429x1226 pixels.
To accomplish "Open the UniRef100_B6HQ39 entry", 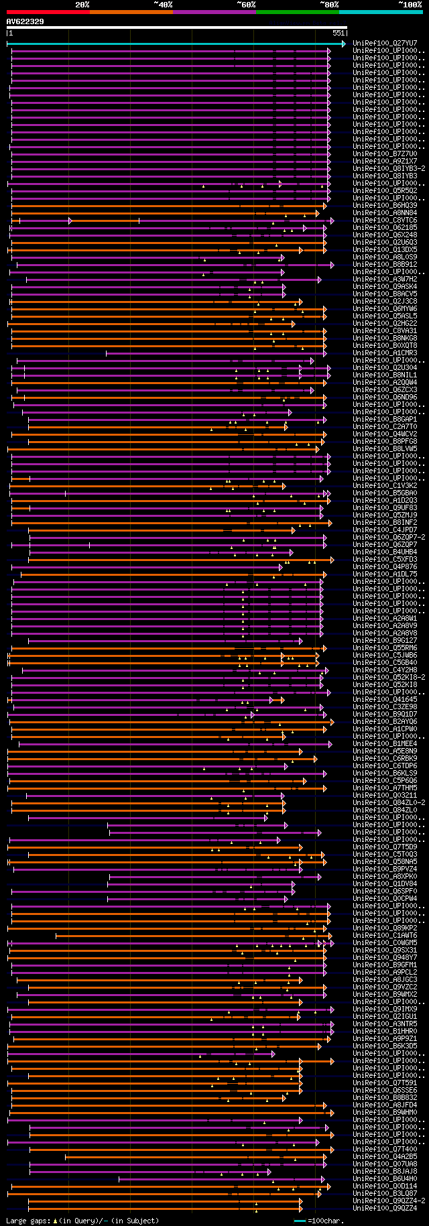I will click(385, 205).
